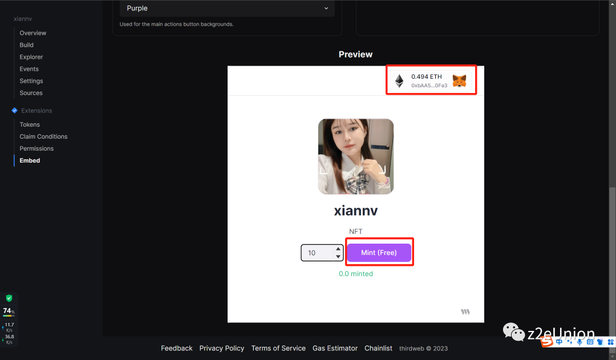Open the Purple color dropdown
616x360 pixels.
coord(227,9)
